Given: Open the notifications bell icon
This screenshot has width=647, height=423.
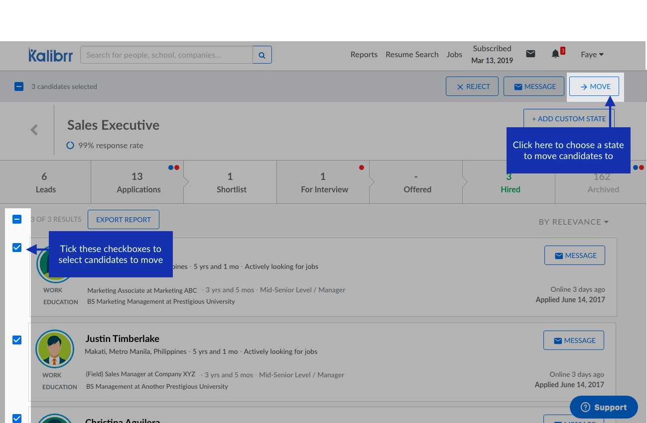Looking at the screenshot, I should pos(555,54).
